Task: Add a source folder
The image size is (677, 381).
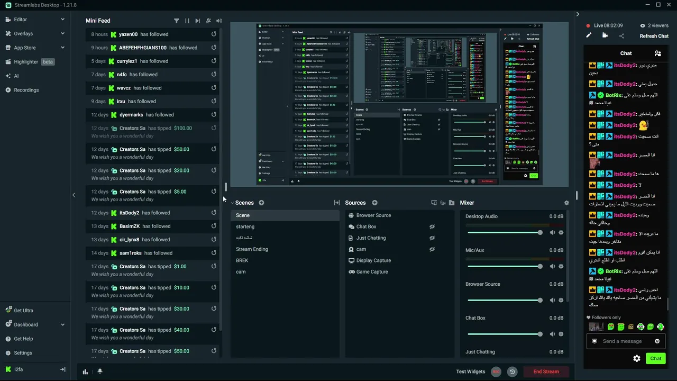Action: click(x=451, y=203)
